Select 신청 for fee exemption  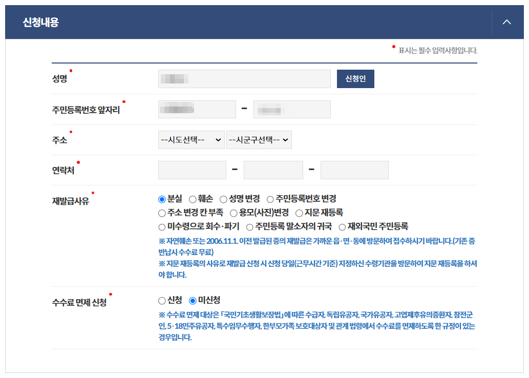pos(162,300)
